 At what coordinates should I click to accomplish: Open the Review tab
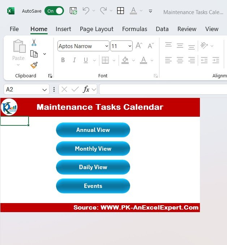tap(187, 29)
